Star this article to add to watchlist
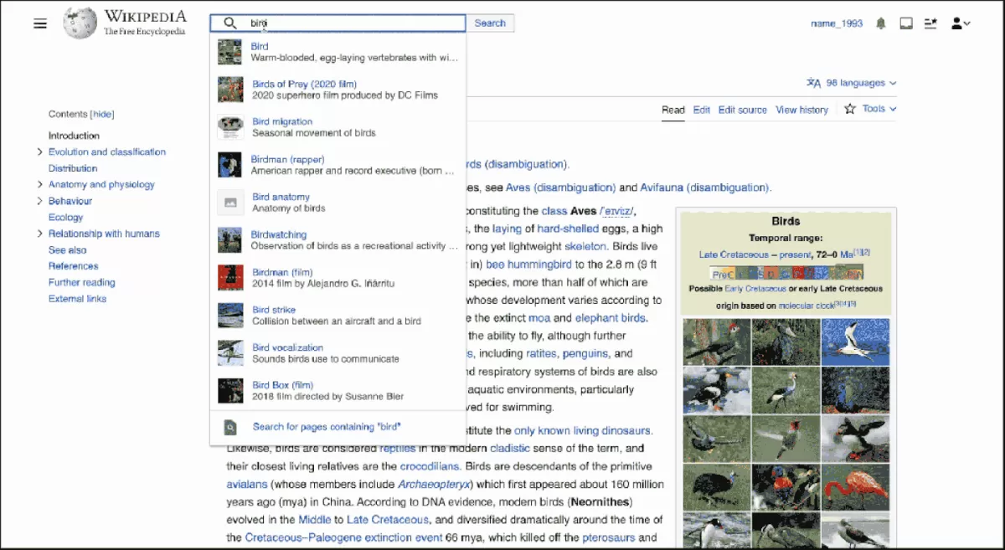 point(849,109)
